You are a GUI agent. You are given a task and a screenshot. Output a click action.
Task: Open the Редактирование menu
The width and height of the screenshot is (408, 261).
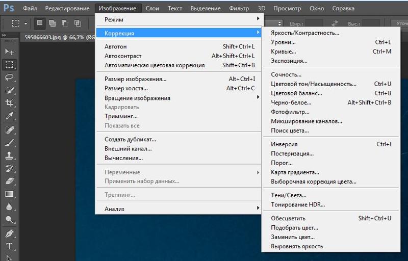[67, 8]
